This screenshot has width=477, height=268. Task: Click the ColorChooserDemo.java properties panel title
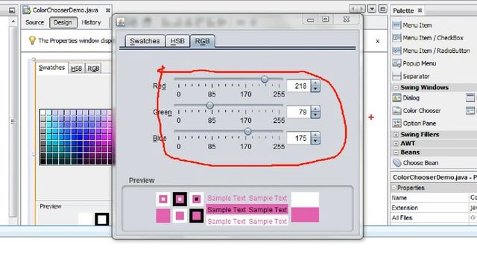tap(434, 177)
